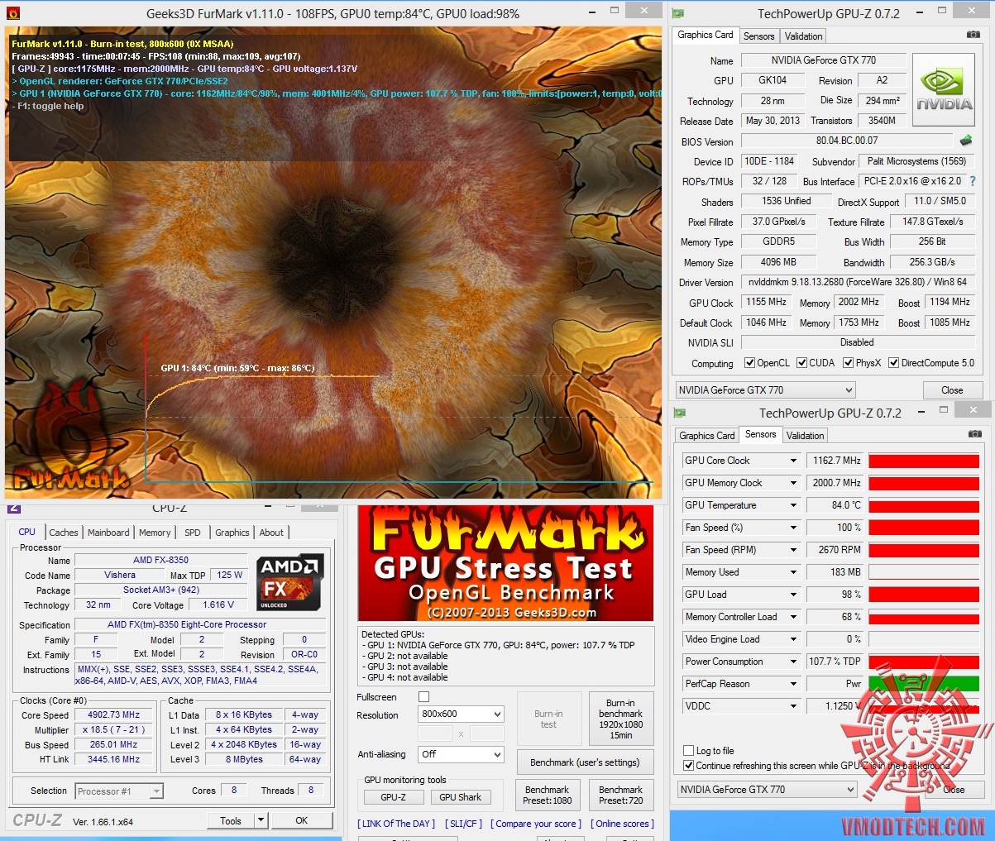This screenshot has width=995, height=841.
Task: Open LINK Of The DAY link
Action: (x=396, y=824)
